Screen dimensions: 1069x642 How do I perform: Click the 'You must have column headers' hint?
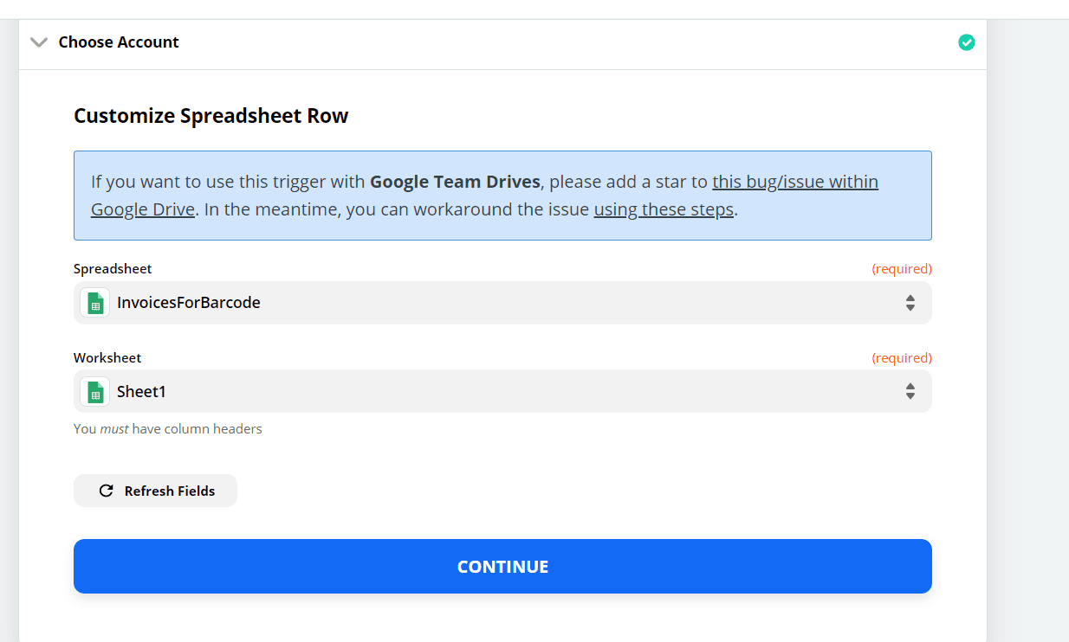pyautogui.click(x=168, y=429)
